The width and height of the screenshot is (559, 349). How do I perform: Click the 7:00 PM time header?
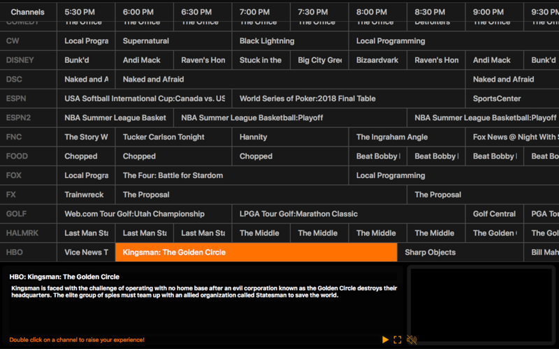[x=261, y=12]
